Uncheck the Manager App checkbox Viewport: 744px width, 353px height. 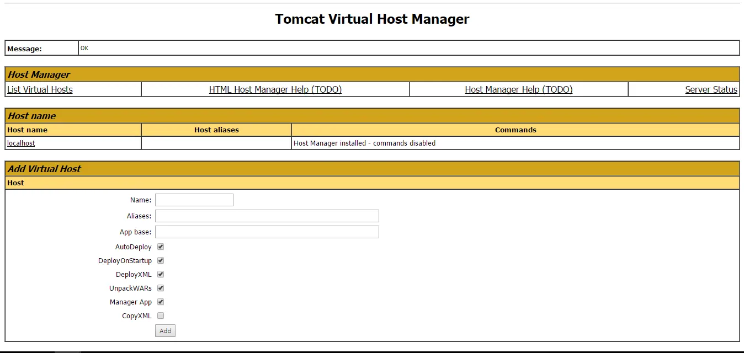point(161,302)
